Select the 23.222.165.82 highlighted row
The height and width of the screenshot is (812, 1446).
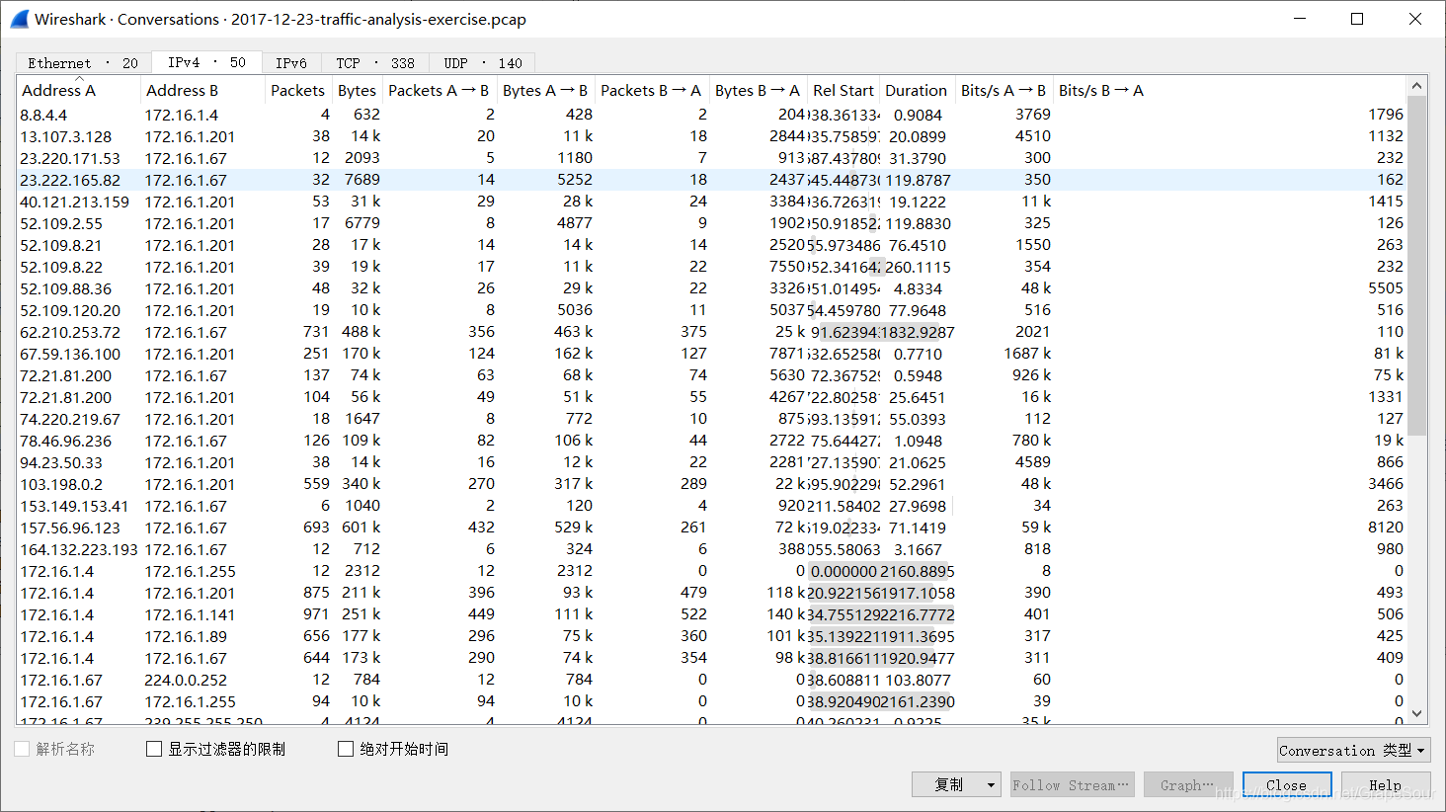[x=712, y=180]
